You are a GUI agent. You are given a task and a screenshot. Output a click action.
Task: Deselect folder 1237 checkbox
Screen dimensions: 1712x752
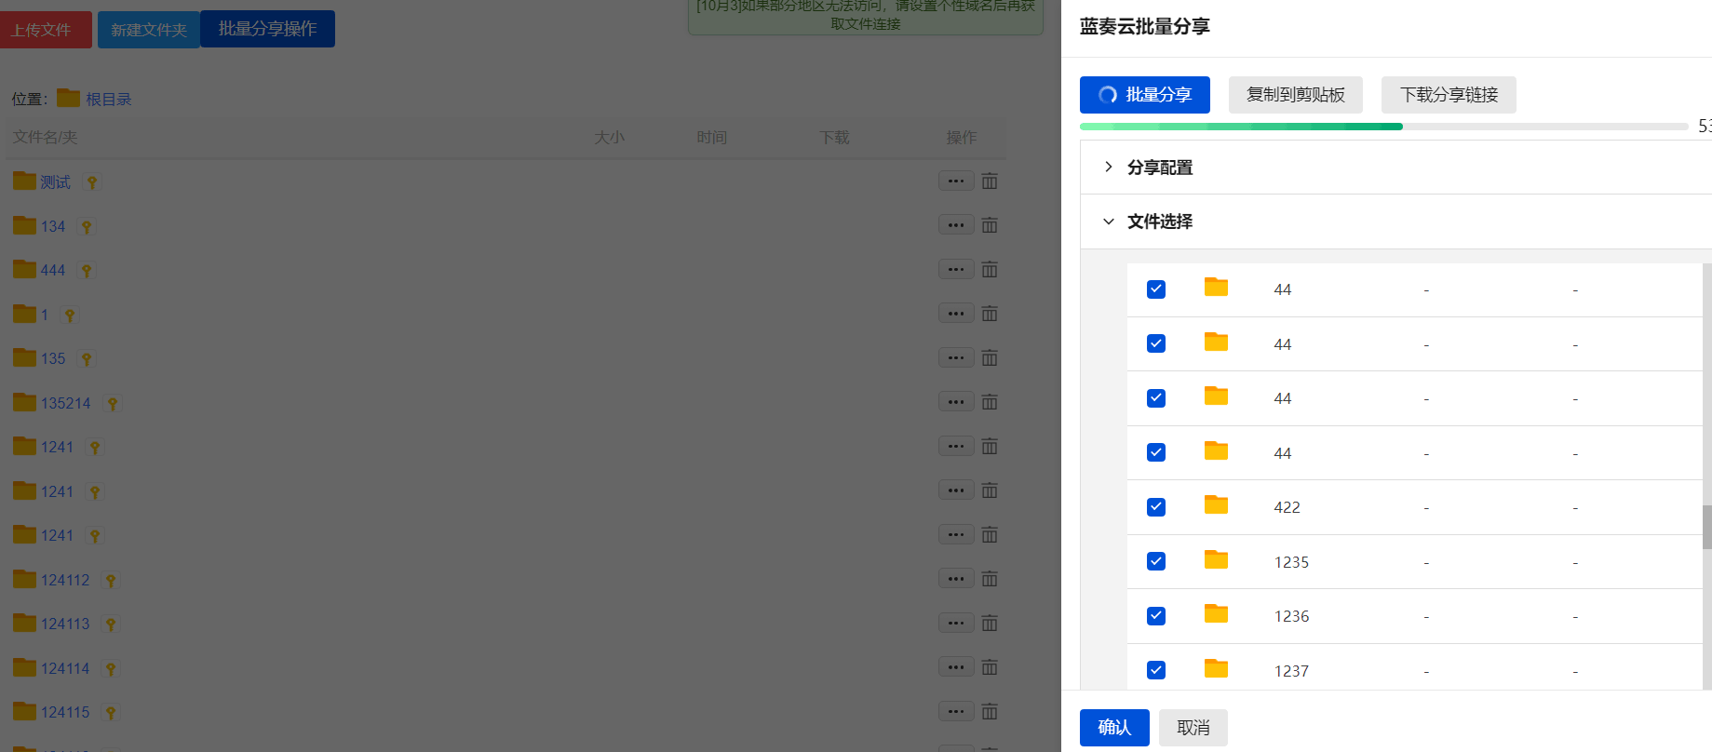pyautogui.click(x=1156, y=670)
